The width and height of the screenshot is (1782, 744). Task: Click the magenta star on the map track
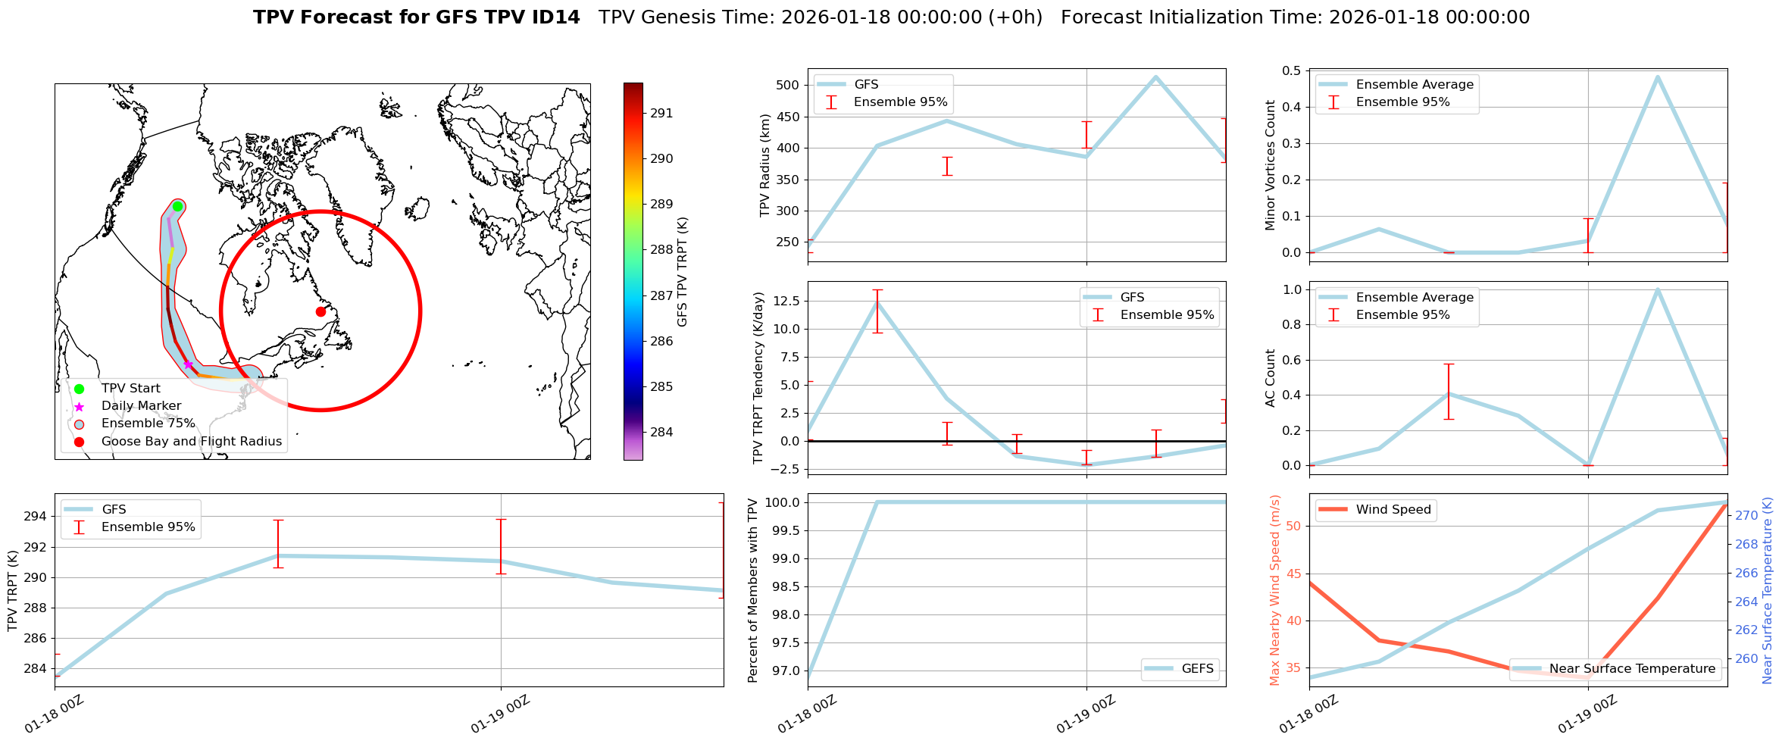coord(188,364)
